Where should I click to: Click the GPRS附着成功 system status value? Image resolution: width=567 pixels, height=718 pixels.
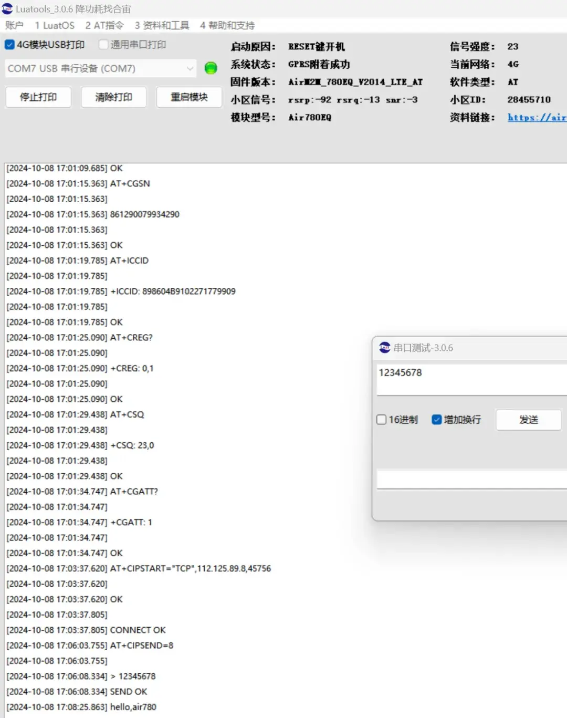click(319, 64)
